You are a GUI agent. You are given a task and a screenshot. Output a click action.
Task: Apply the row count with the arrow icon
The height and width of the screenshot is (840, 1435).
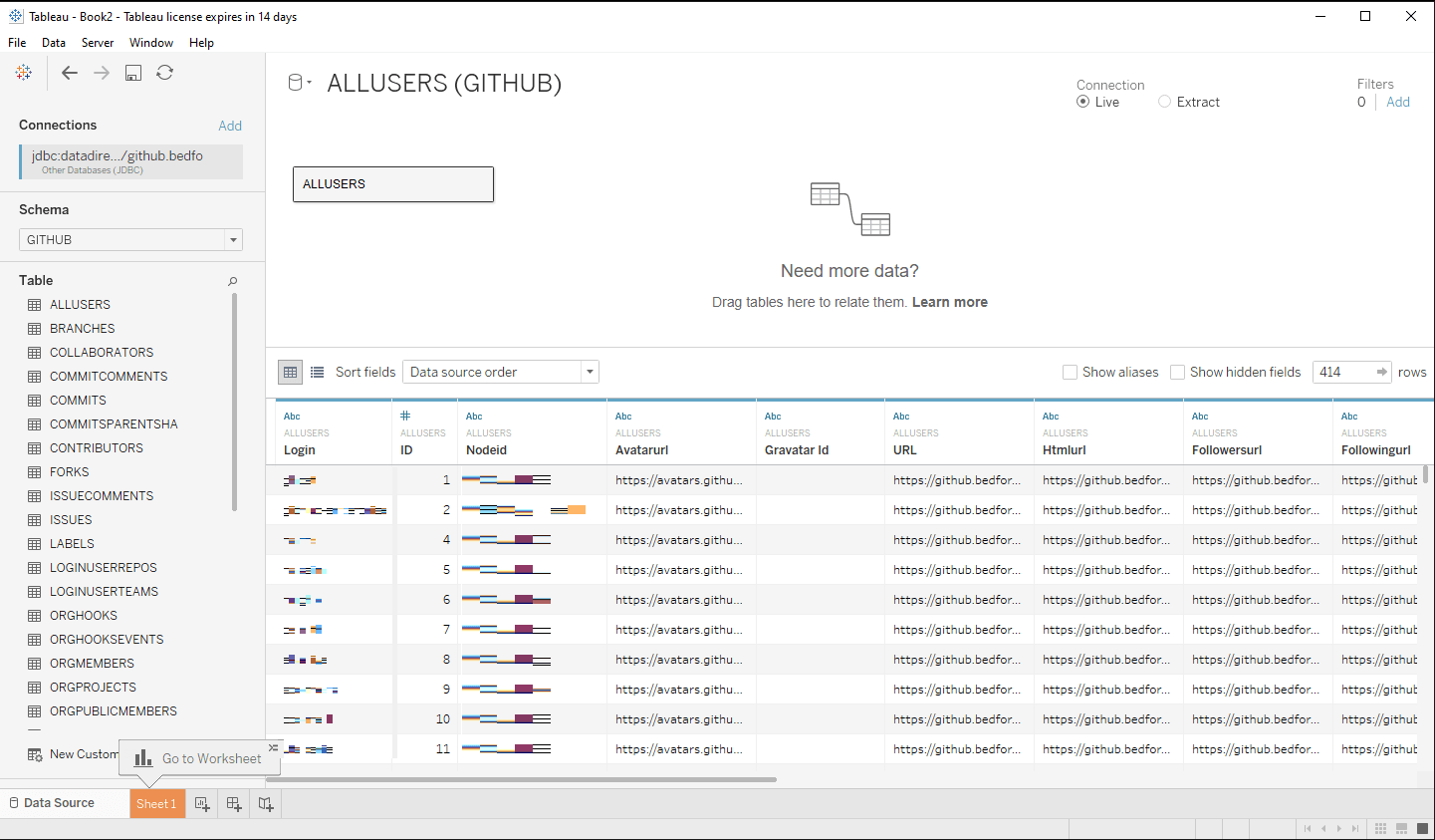tap(1382, 372)
